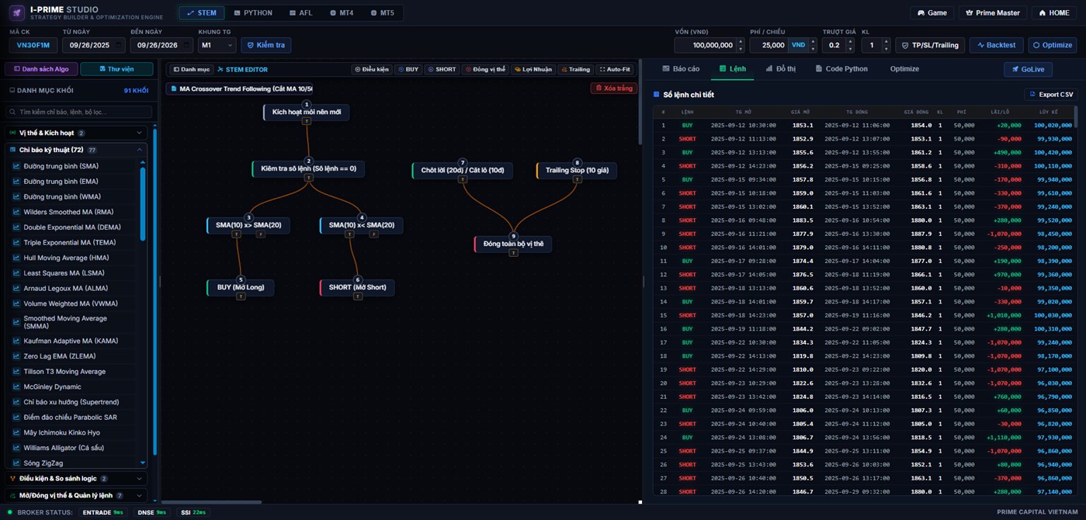Add a Đóng vị thế block from toolbar

coord(485,70)
